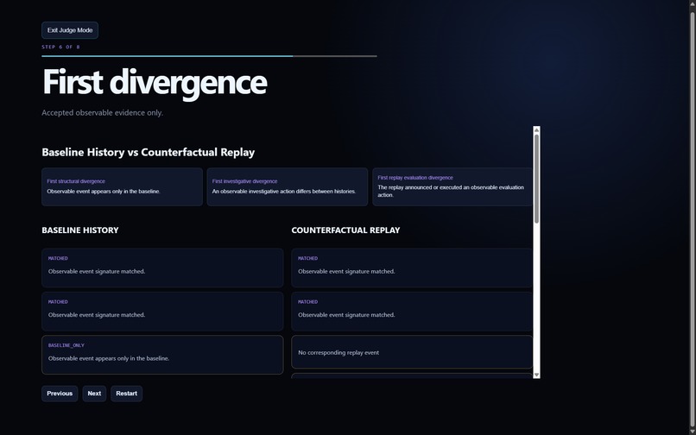The width and height of the screenshot is (696, 435).
Task: Open the First replay evaluation divergence card
Action: click(452, 186)
